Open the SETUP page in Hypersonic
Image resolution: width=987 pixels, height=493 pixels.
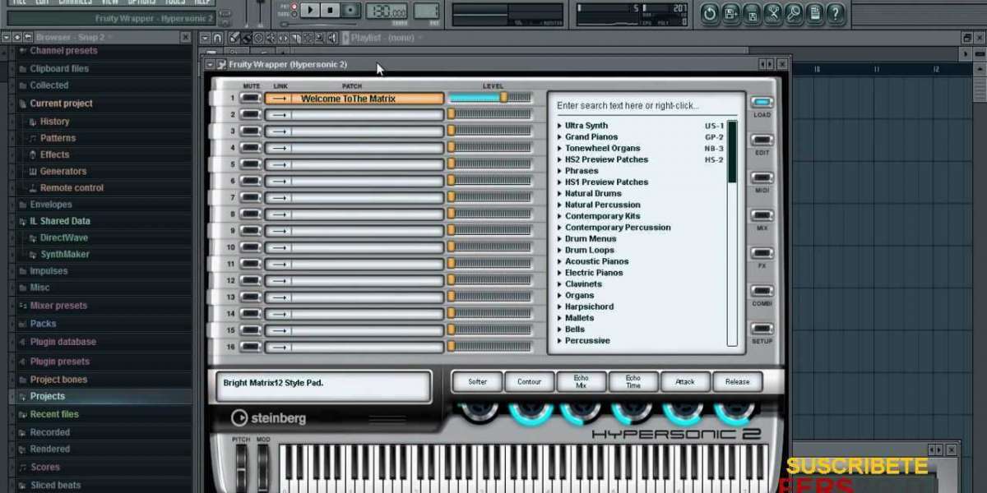(762, 329)
